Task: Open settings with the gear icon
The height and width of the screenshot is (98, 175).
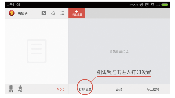Action: click(53, 13)
